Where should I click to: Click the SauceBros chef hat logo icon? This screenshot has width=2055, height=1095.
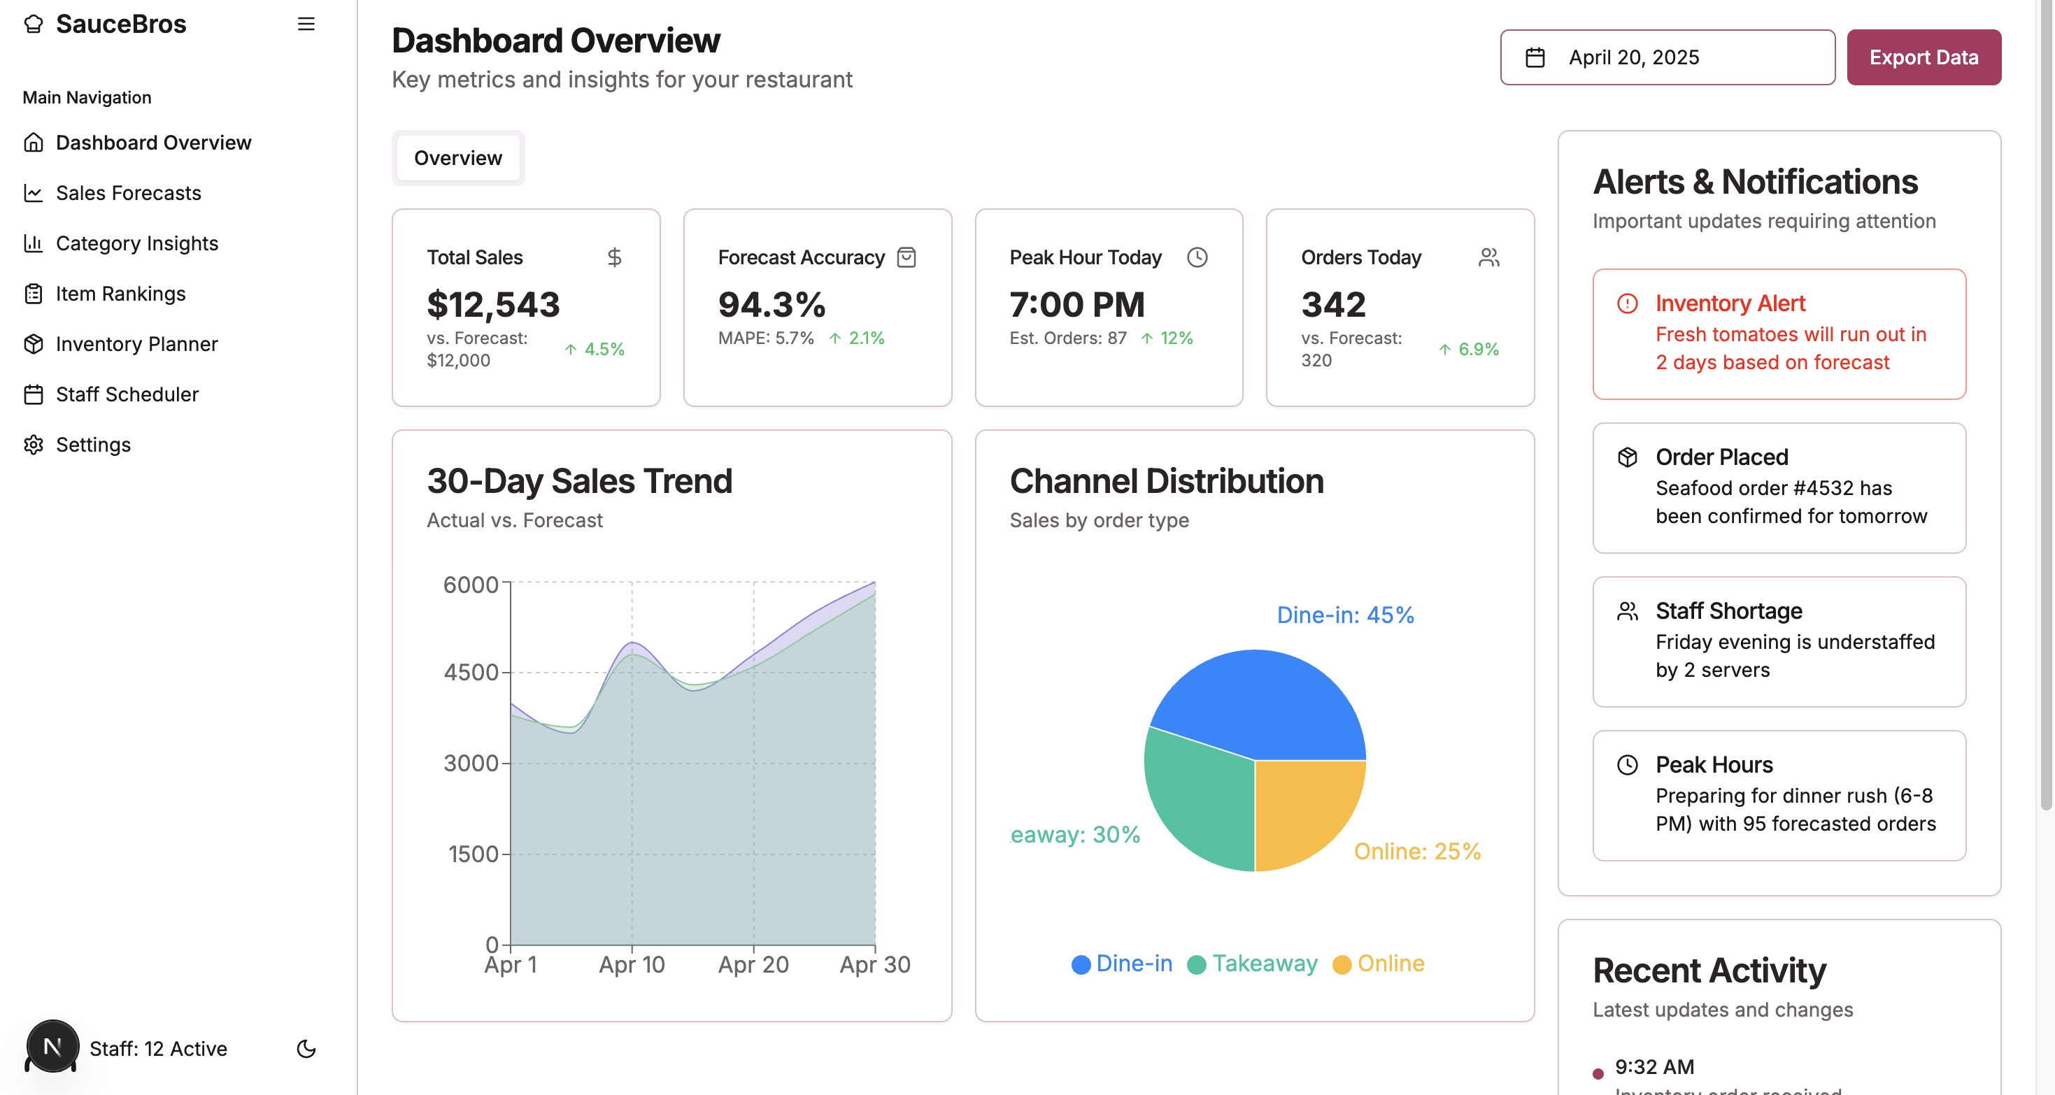34,24
